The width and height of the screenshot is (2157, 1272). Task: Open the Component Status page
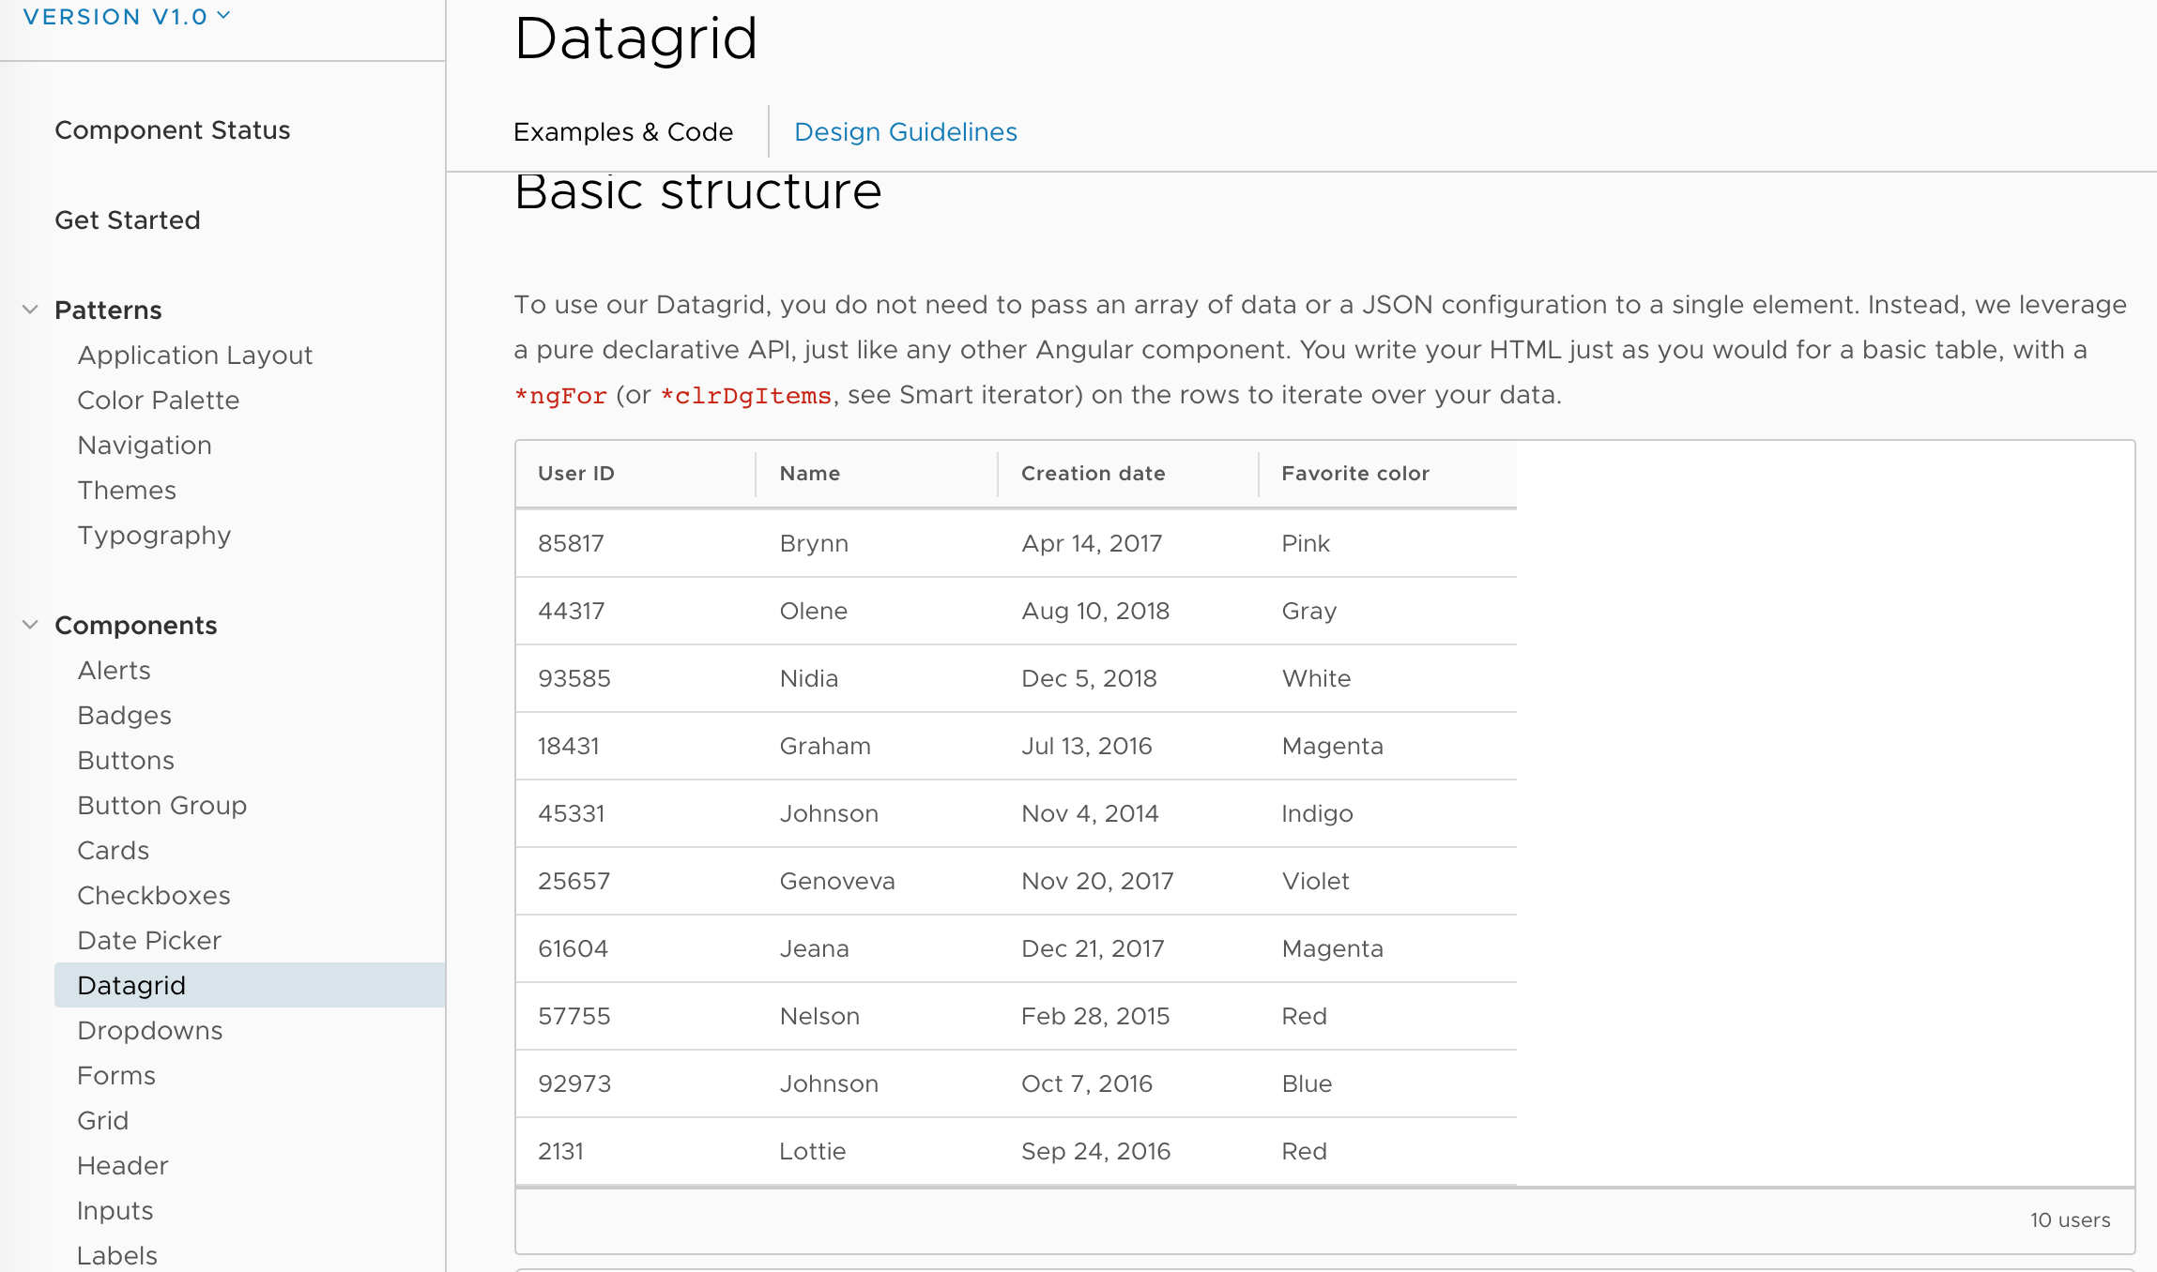click(172, 130)
